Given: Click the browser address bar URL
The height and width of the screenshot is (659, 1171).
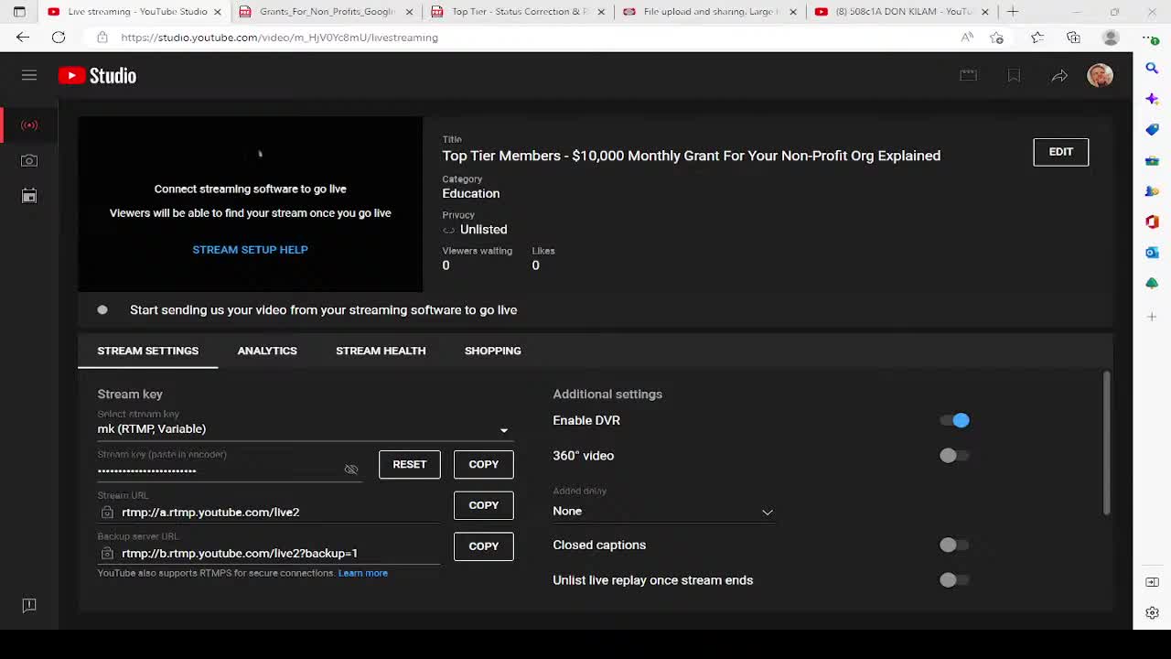Looking at the screenshot, I should pyautogui.click(x=279, y=38).
